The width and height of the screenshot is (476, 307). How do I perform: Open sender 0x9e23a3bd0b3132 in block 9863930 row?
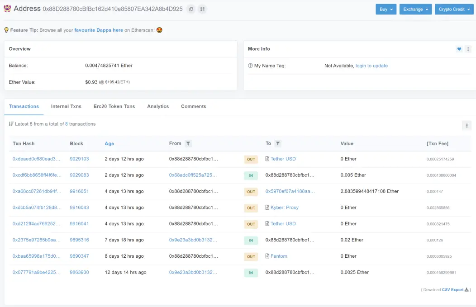tap(193, 272)
